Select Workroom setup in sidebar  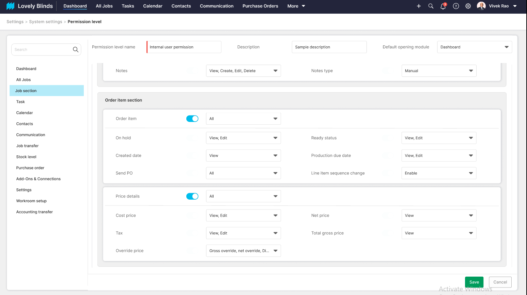point(31,201)
